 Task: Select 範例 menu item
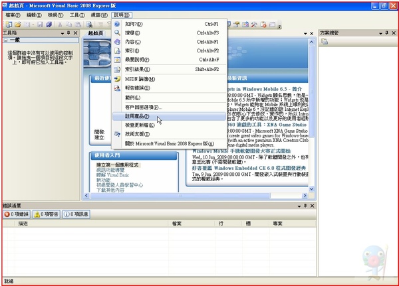(x=169, y=98)
